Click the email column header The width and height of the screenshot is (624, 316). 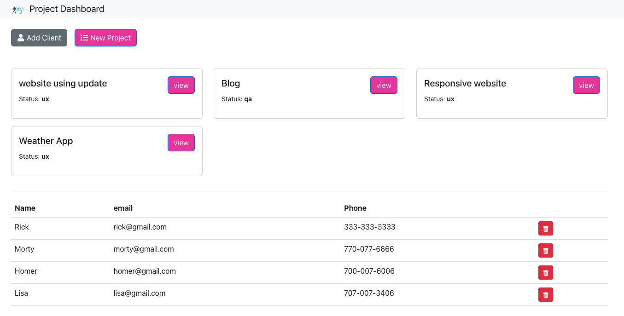[x=123, y=208]
